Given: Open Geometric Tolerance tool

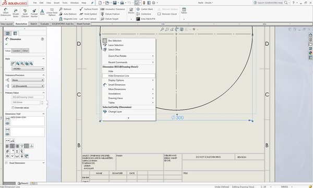Looking at the screenshot, I should (x=113, y=9).
